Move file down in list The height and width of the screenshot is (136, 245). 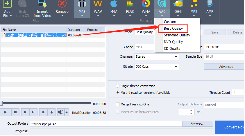(51, 112)
